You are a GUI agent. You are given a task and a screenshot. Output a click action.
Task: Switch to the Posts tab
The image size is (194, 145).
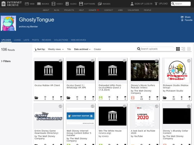[x=35, y=40]
